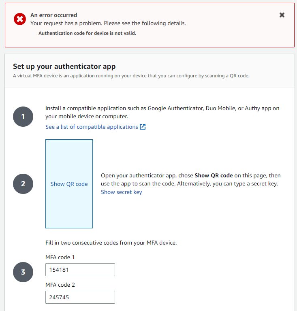Show the secret key
Screen dimensions: 297x311
(121, 192)
